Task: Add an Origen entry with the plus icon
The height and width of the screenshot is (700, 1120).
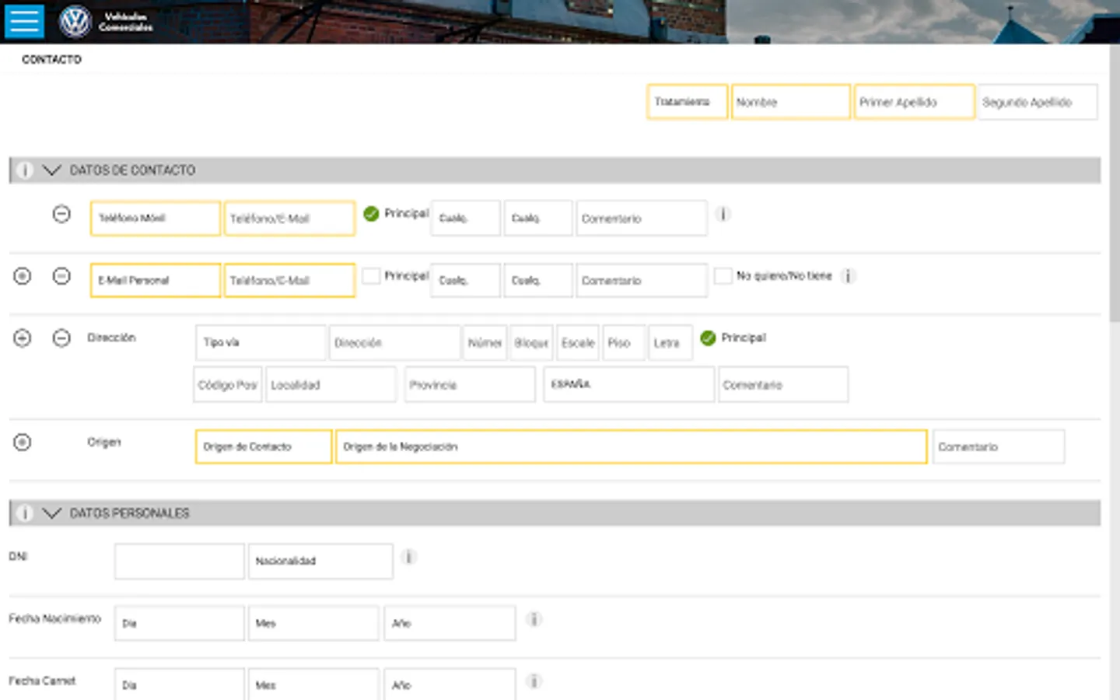Action: (23, 443)
